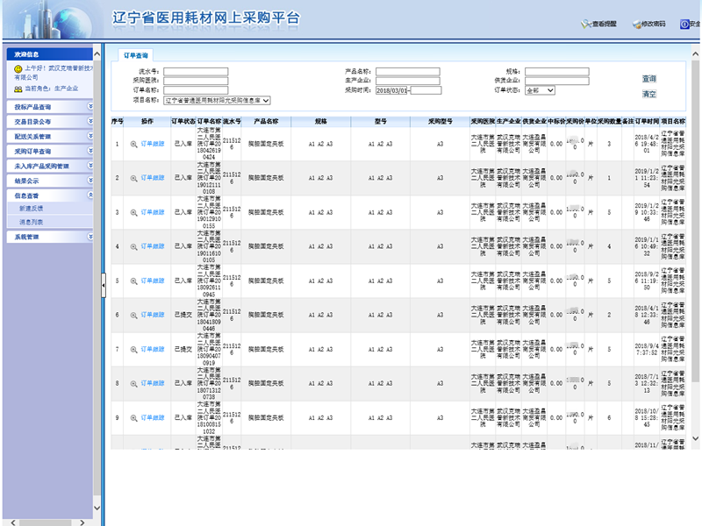Click the magnifier icon in row 8
The height and width of the screenshot is (526, 702).
pyautogui.click(x=133, y=383)
